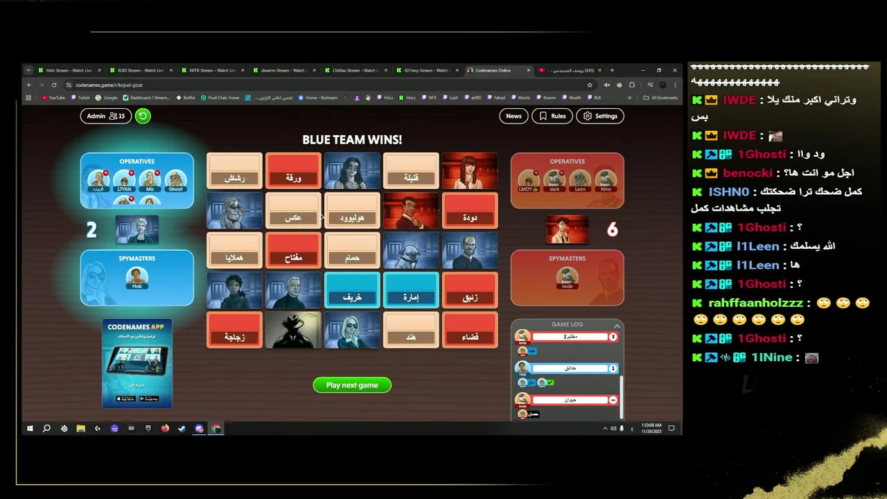The height and width of the screenshot is (499, 887).
Task: Select the card labeled هملايا
Action: 235,250
